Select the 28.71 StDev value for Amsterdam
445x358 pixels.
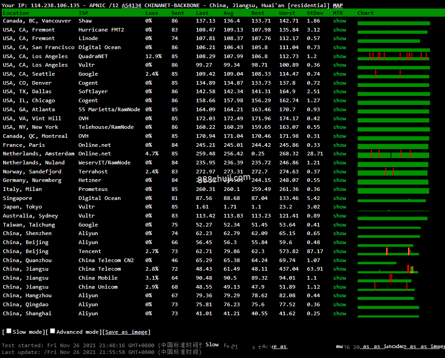coord(315,154)
